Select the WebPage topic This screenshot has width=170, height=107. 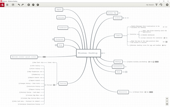(118, 62)
